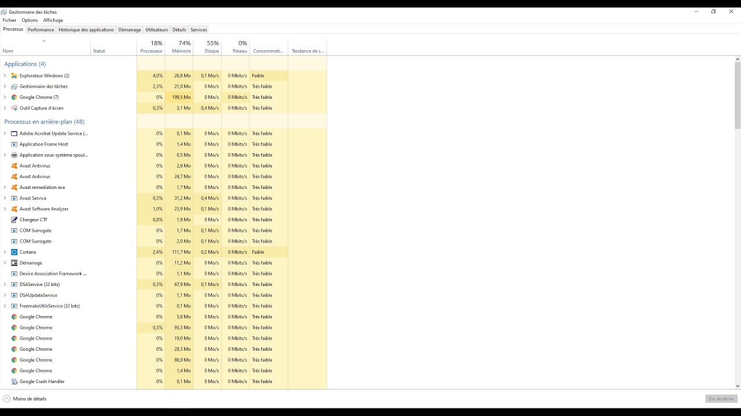Click the printer spooler subsystem icon
Viewport: 741px width, 416px height.
(14, 155)
